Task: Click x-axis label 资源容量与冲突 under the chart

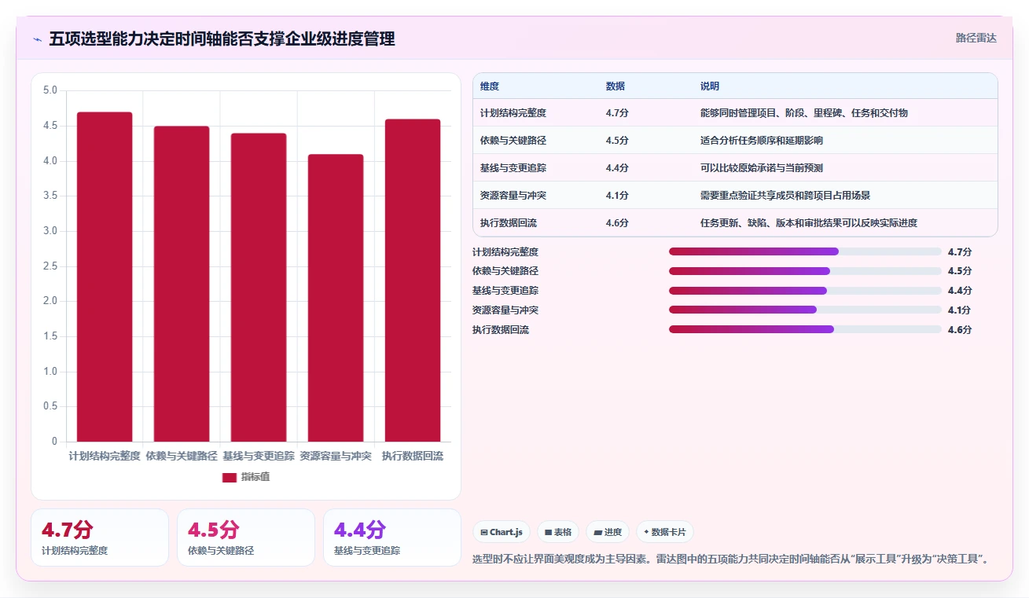Action: (336, 456)
